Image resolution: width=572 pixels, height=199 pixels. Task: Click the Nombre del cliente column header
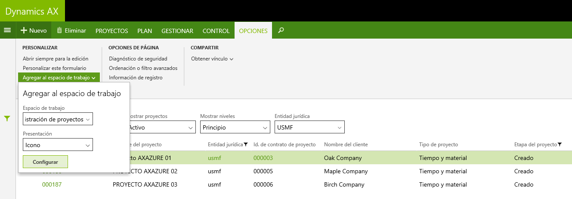pyautogui.click(x=346, y=145)
